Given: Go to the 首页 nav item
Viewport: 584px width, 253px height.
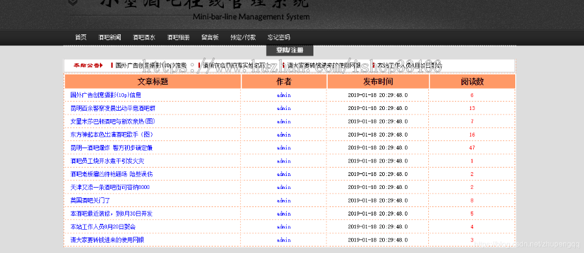Looking at the screenshot, I should pos(81,38).
